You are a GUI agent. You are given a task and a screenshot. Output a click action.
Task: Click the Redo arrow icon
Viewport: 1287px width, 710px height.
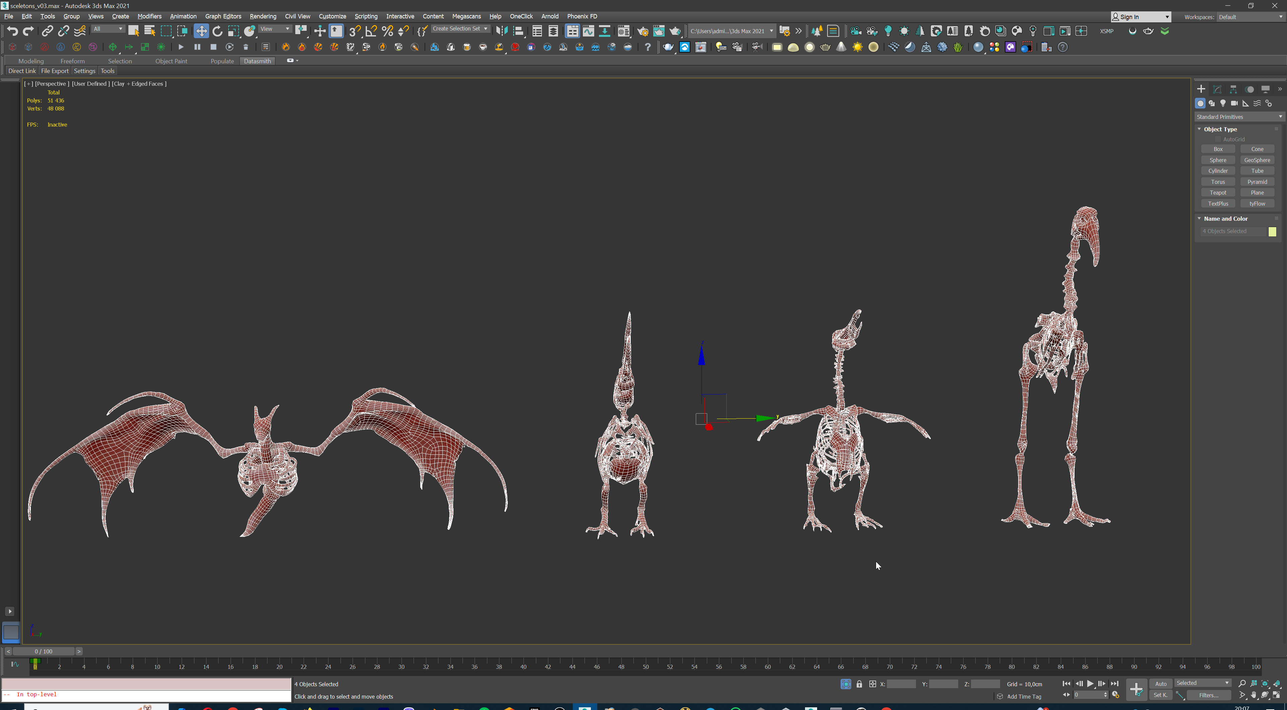(28, 31)
